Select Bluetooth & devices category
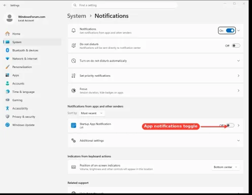This screenshot has width=252, height=195. tap(25, 50)
